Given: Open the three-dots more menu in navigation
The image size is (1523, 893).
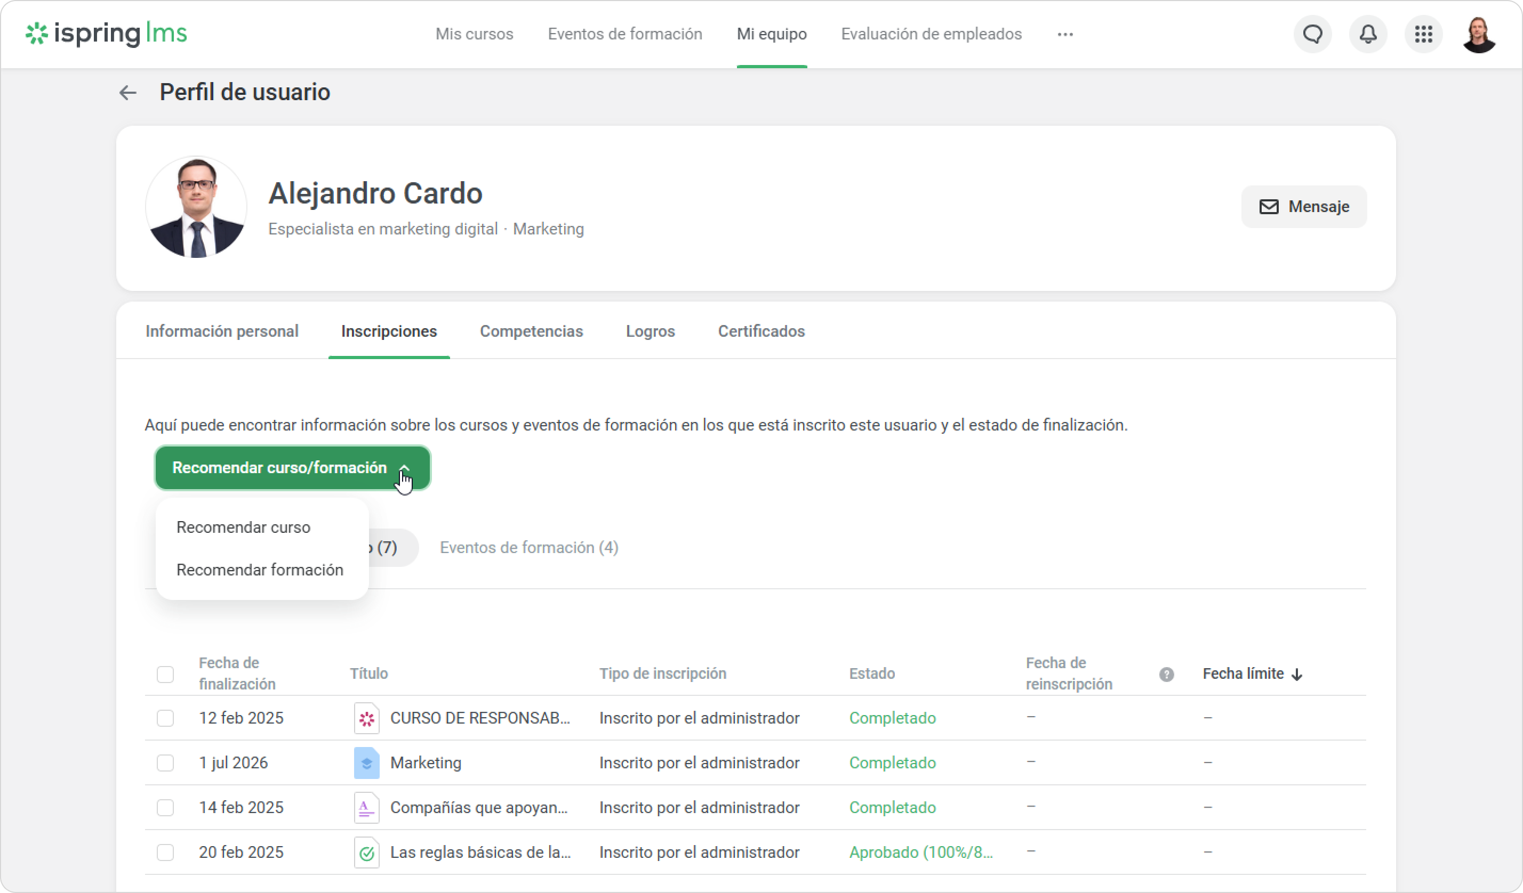Looking at the screenshot, I should [1065, 35].
